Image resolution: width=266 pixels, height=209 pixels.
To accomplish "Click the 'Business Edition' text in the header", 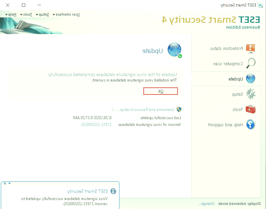I will pyautogui.click(x=243, y=27).
